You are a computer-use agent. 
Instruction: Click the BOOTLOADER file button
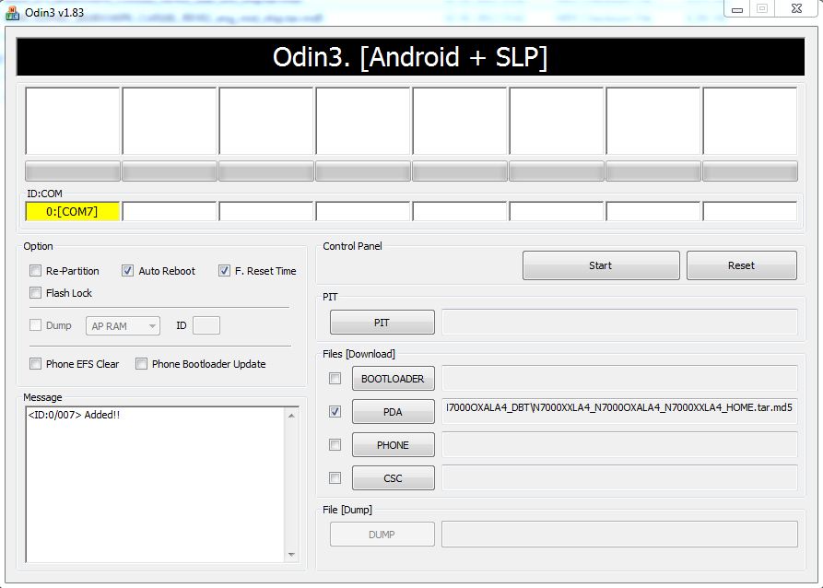pos(393,379)
